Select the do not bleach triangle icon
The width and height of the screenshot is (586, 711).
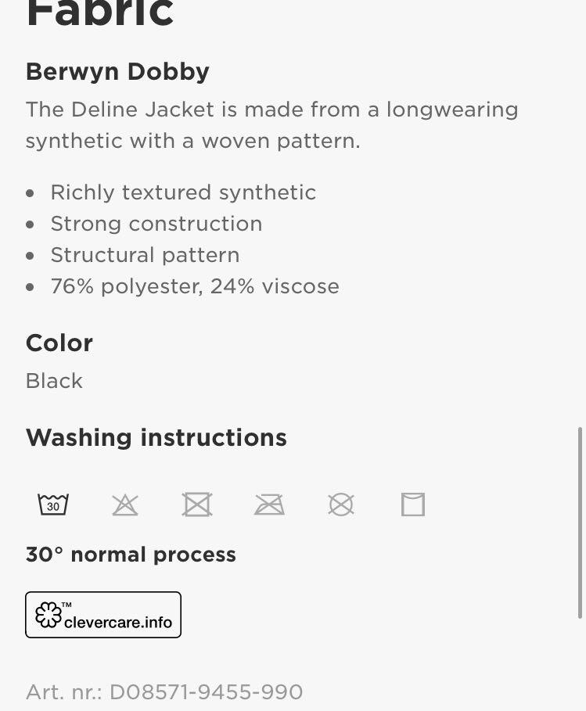[125, 505]
